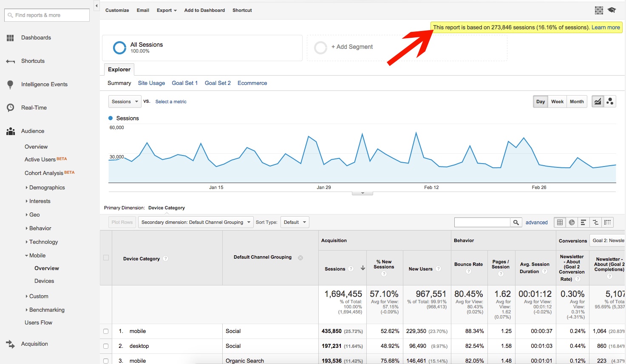This screenshot has width=626, height=364.
Task: Open the Site Usage report tab
Action: [151, 83]
